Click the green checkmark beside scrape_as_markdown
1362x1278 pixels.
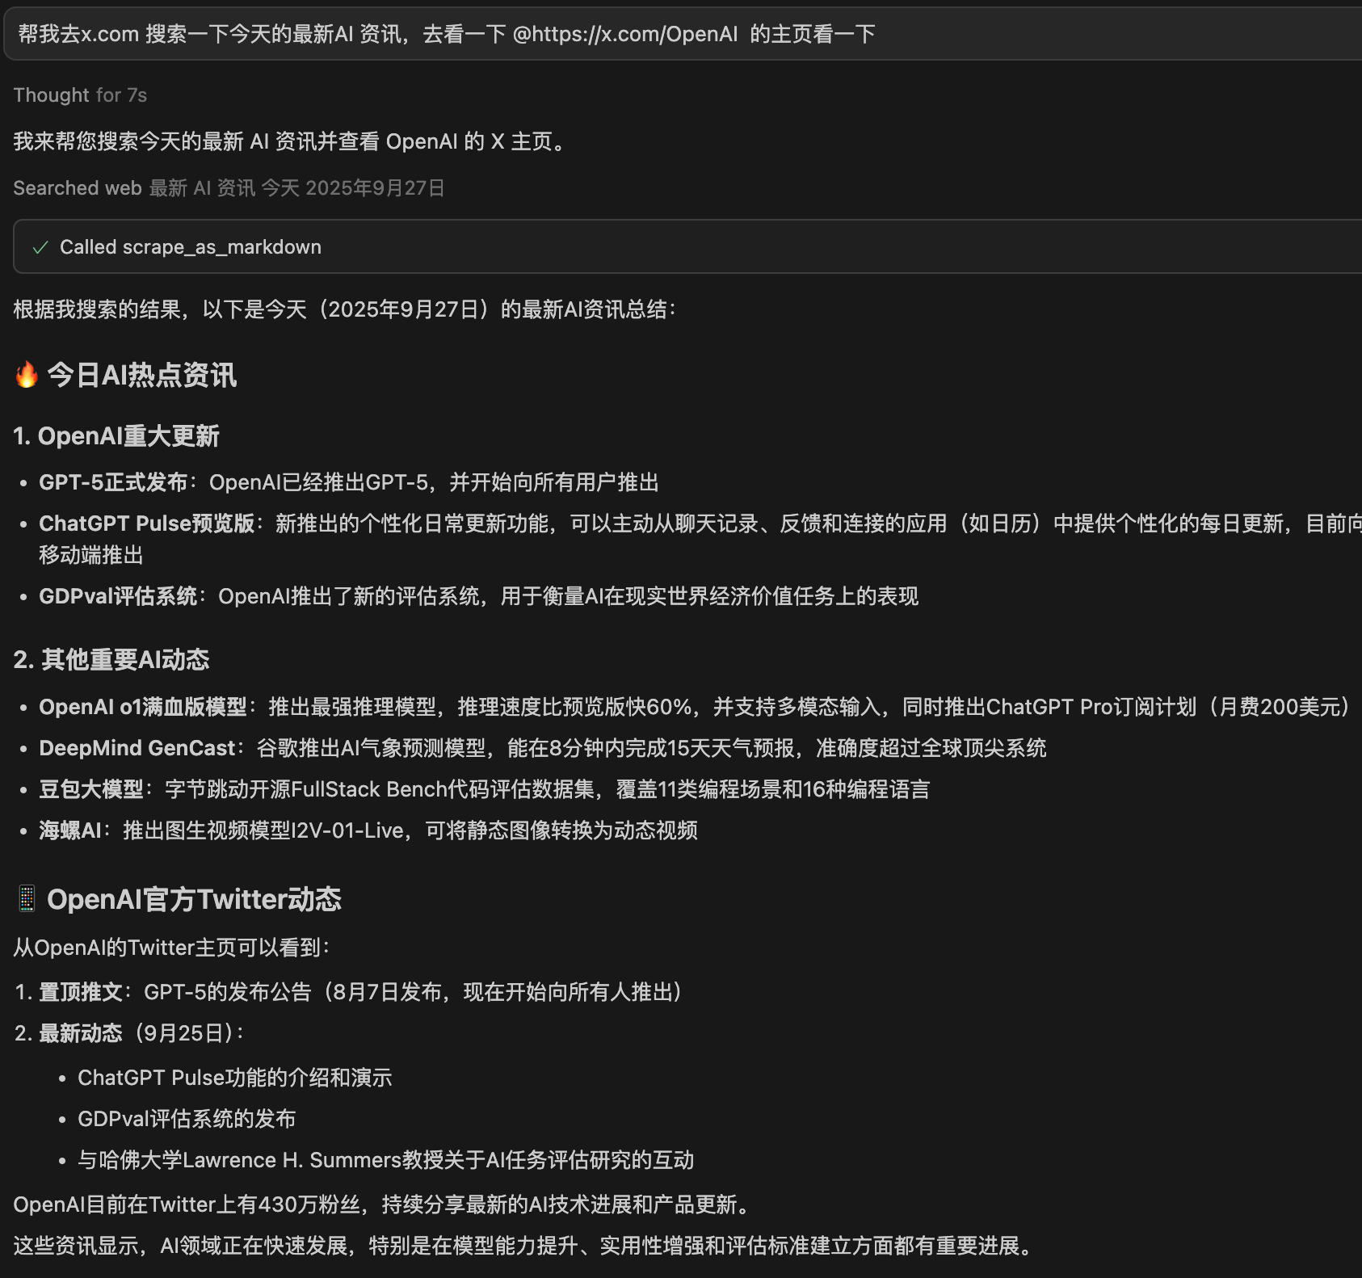tap(40, 247)
